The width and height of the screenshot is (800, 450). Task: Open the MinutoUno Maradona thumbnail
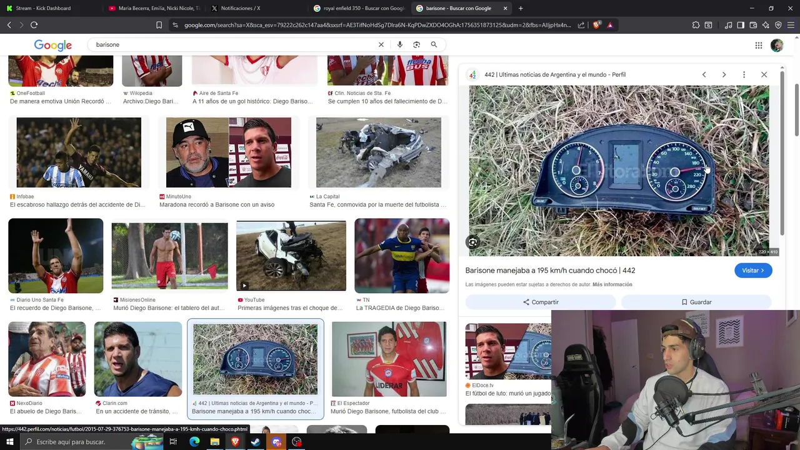[229, 152]
